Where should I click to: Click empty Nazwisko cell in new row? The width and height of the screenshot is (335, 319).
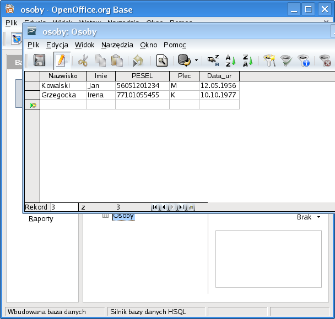(63, 105)
